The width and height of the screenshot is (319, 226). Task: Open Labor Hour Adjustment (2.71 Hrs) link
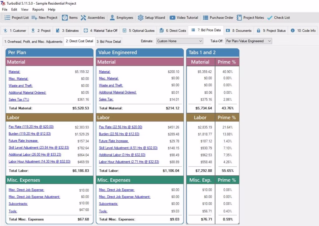click(x=129, y=162)
